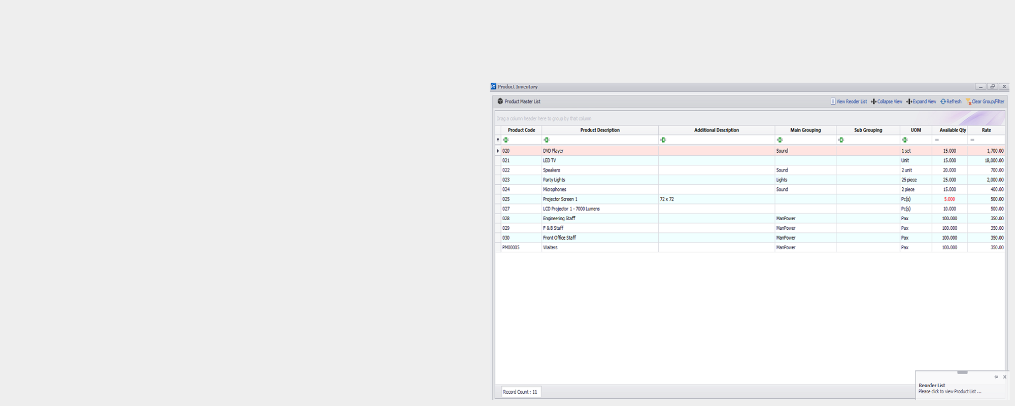
Task: Open equals filter operator for Available Qty
Action: click(x=937, y=140)
